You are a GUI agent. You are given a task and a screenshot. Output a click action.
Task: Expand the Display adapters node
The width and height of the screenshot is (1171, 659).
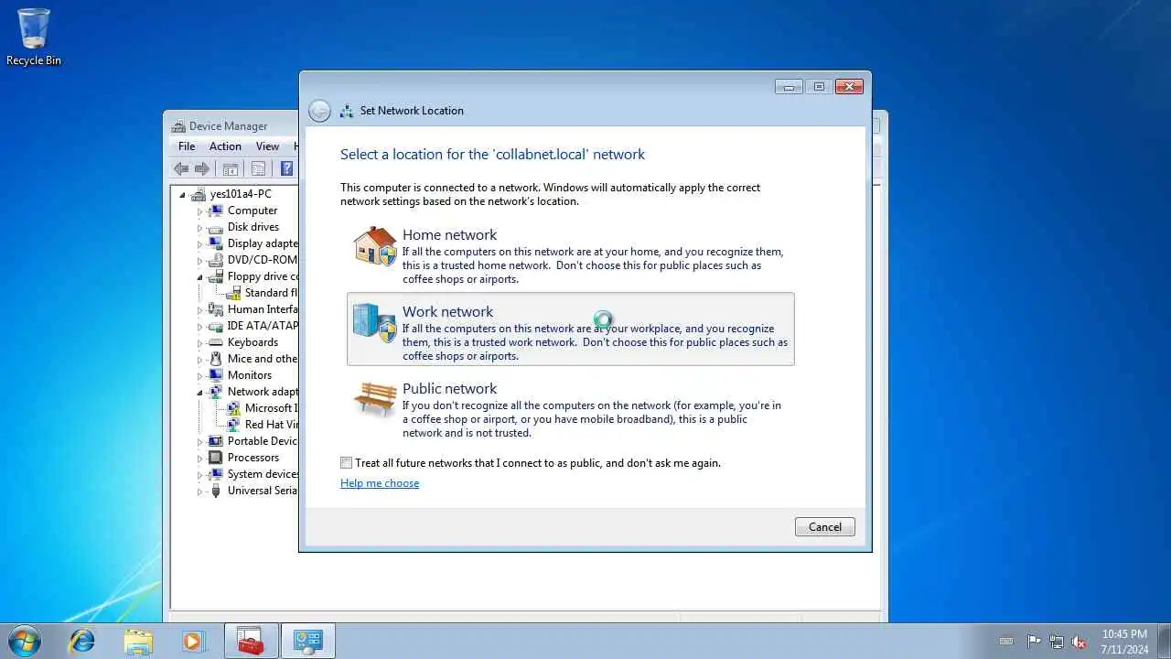[x=199, y=243]
